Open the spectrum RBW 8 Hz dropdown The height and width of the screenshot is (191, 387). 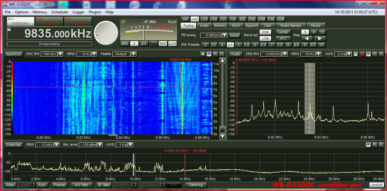point(94,54)
